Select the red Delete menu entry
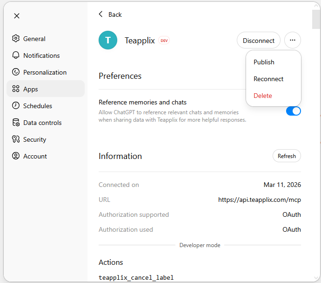This screenshot has width=321, height=283. (x=263, y=96)
